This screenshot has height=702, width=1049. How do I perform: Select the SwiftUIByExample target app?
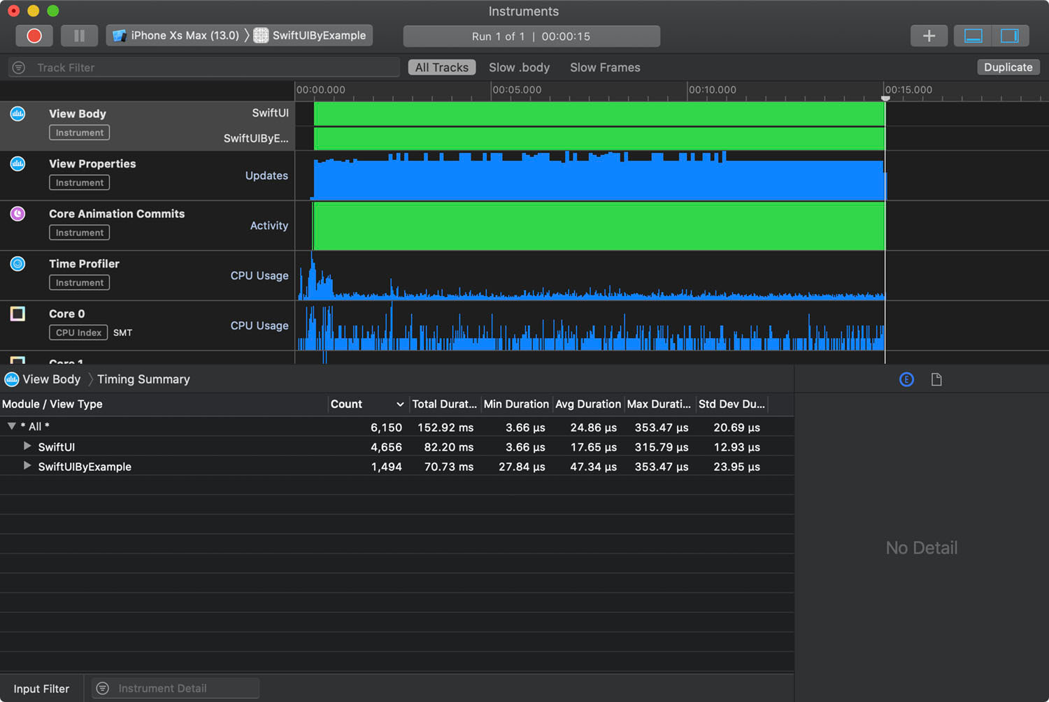click(x=311, y=36)
